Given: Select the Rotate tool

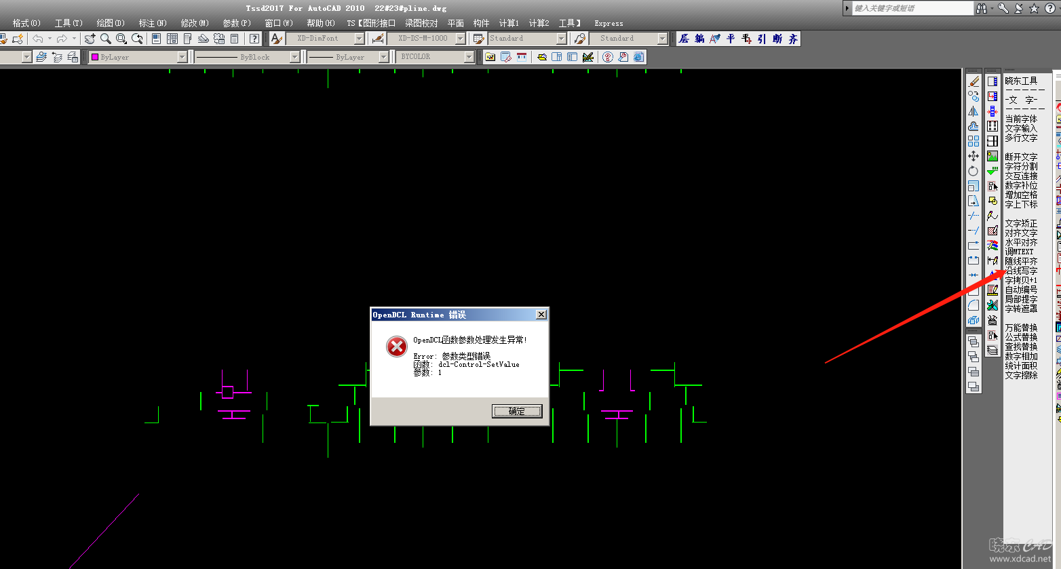Looking at the screenshot, I should [x=973, y=171].
